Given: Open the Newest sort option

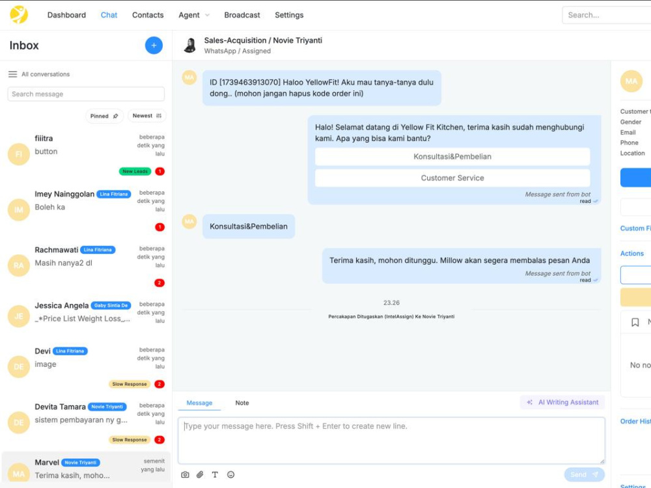Looking at the screenshot, I should 147,116.
